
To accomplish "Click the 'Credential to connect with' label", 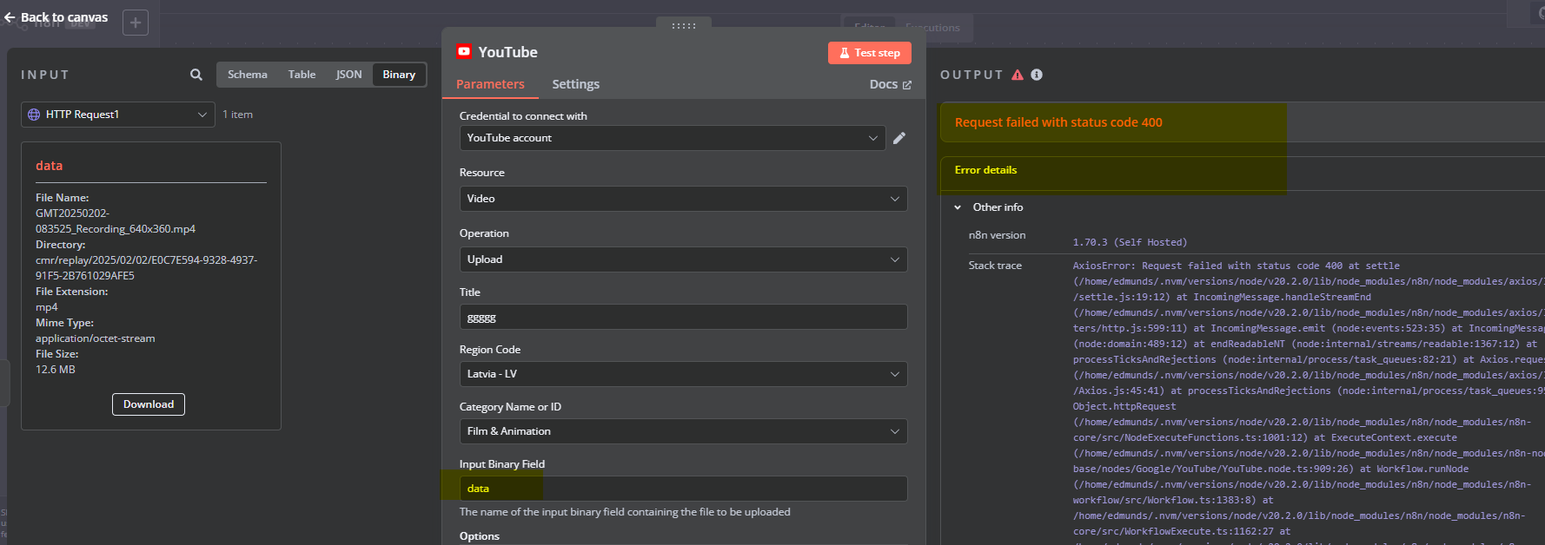I will [x=523, y=116].
